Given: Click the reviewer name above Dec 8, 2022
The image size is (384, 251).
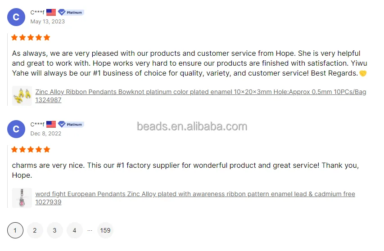Looking at the screenshot, I should coord(37,124).
